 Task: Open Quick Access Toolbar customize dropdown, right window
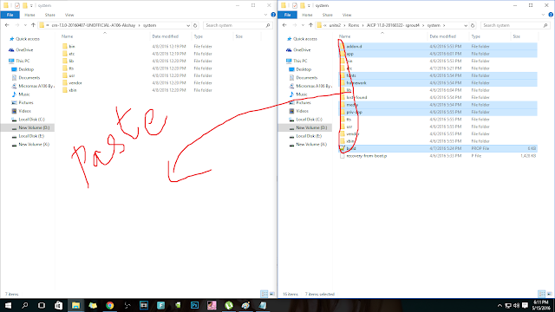point(309,6)
